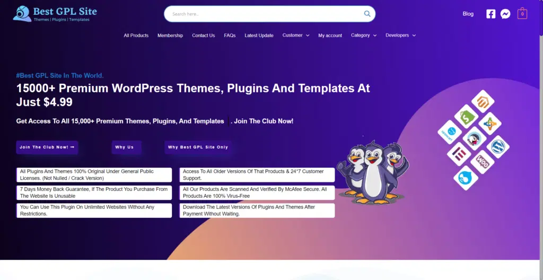Viewport: 543px width, 280px height.
Task: Click the PrestaShop diamond icon
Action: point(474,138)
